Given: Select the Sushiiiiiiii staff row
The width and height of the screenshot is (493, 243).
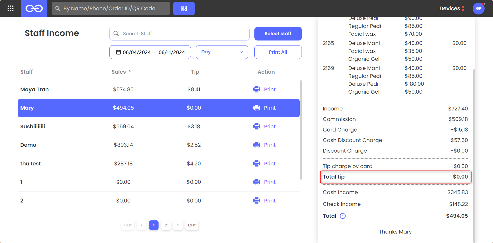Looking at the screenshot, I should coord(159,126).
